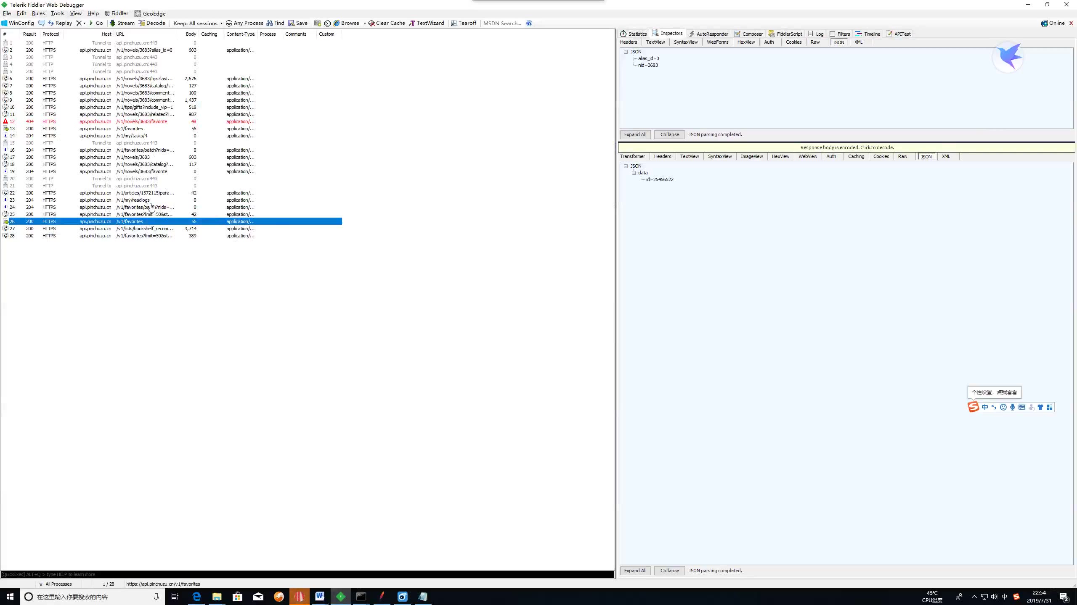This screenshot has width=1077, height=605.
Task: Click the Replay sessions icon
Action: tap(51, 23)
